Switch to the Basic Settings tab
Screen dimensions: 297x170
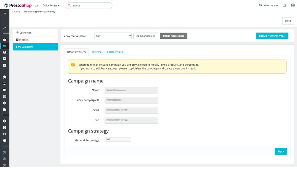tap(76, 52)
